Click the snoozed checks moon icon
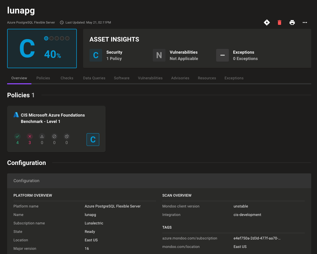 click(x=67, y=136)
